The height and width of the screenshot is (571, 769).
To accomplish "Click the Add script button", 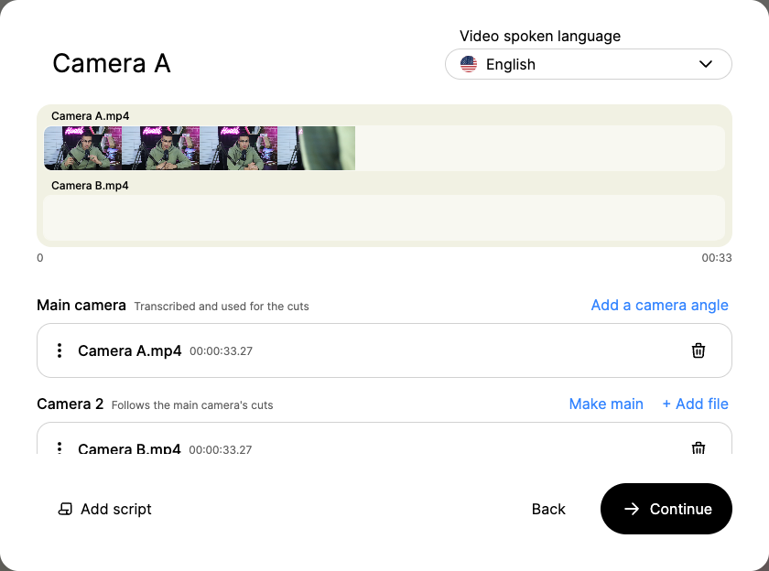I will [104, 510].
